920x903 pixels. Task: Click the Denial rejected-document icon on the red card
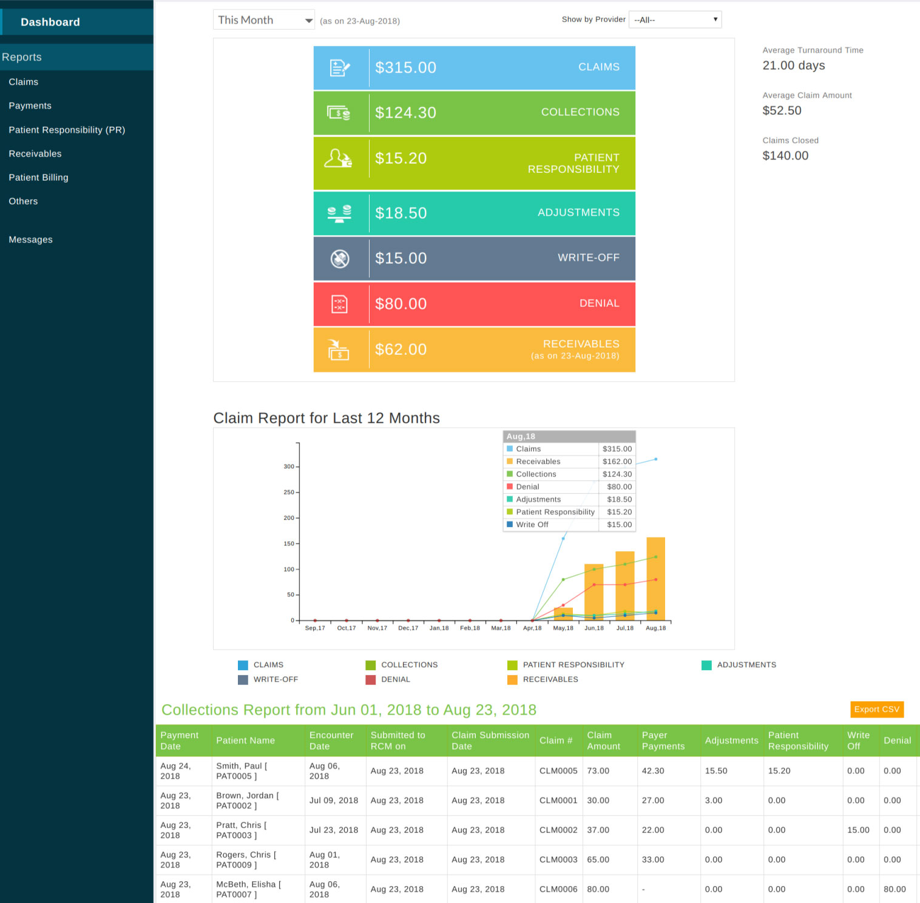339,304
